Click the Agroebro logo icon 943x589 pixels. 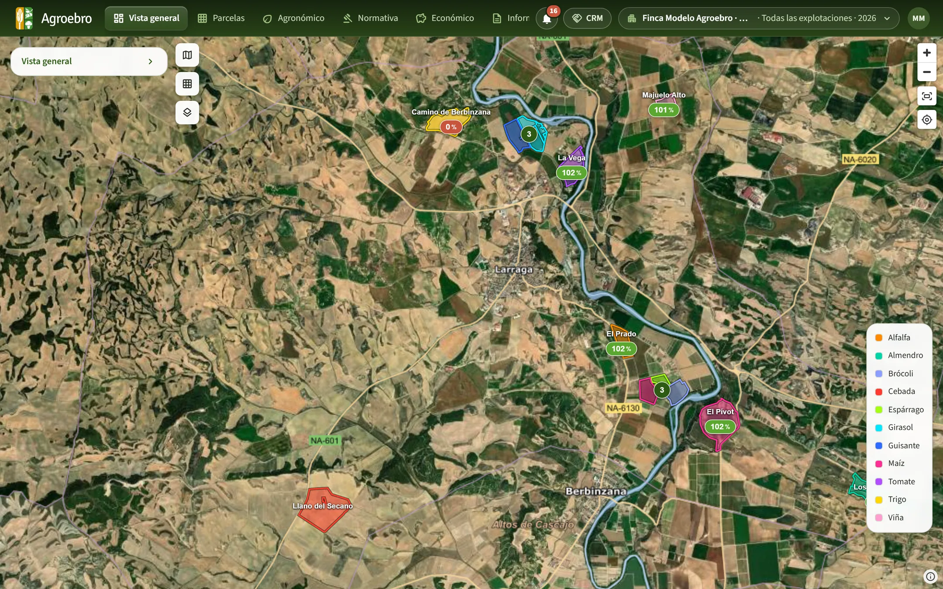[x=24, y=18]
